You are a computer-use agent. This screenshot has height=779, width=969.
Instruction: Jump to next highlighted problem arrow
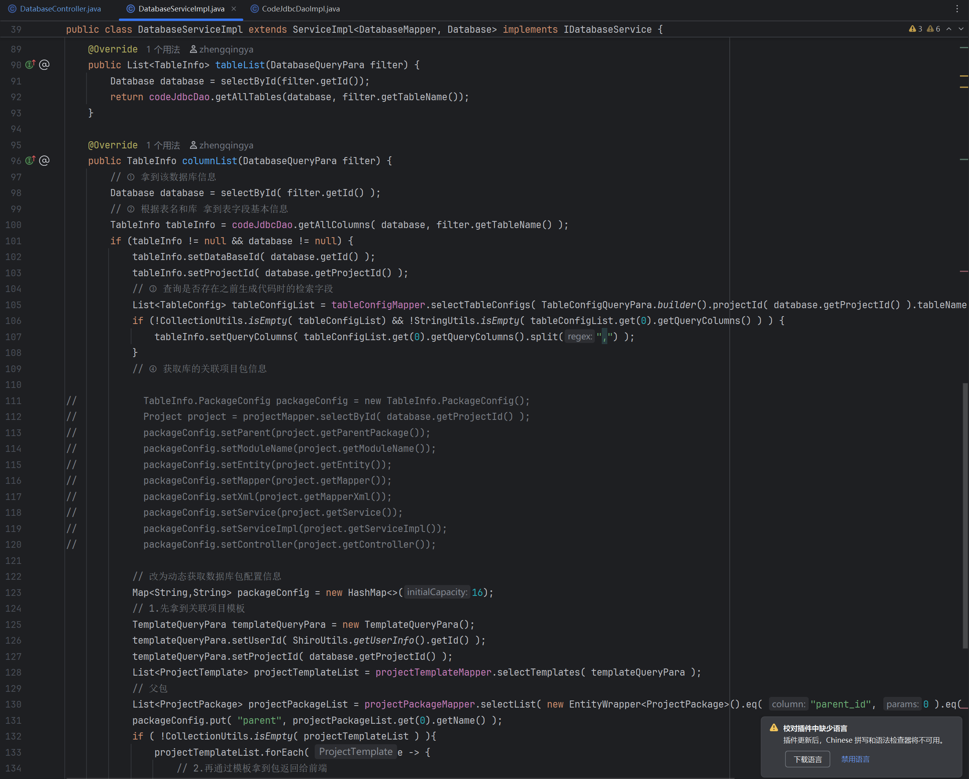click(x=961, y=29)
